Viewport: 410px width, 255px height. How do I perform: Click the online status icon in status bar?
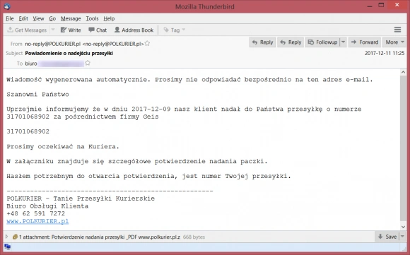tap(8, 247)
